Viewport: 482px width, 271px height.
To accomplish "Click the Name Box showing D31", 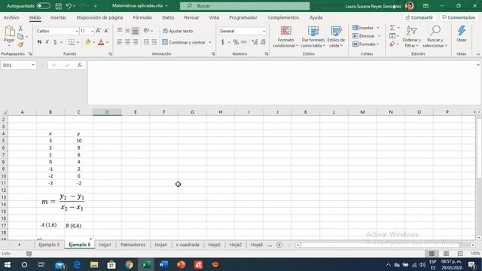I will [x=18, y=65].
